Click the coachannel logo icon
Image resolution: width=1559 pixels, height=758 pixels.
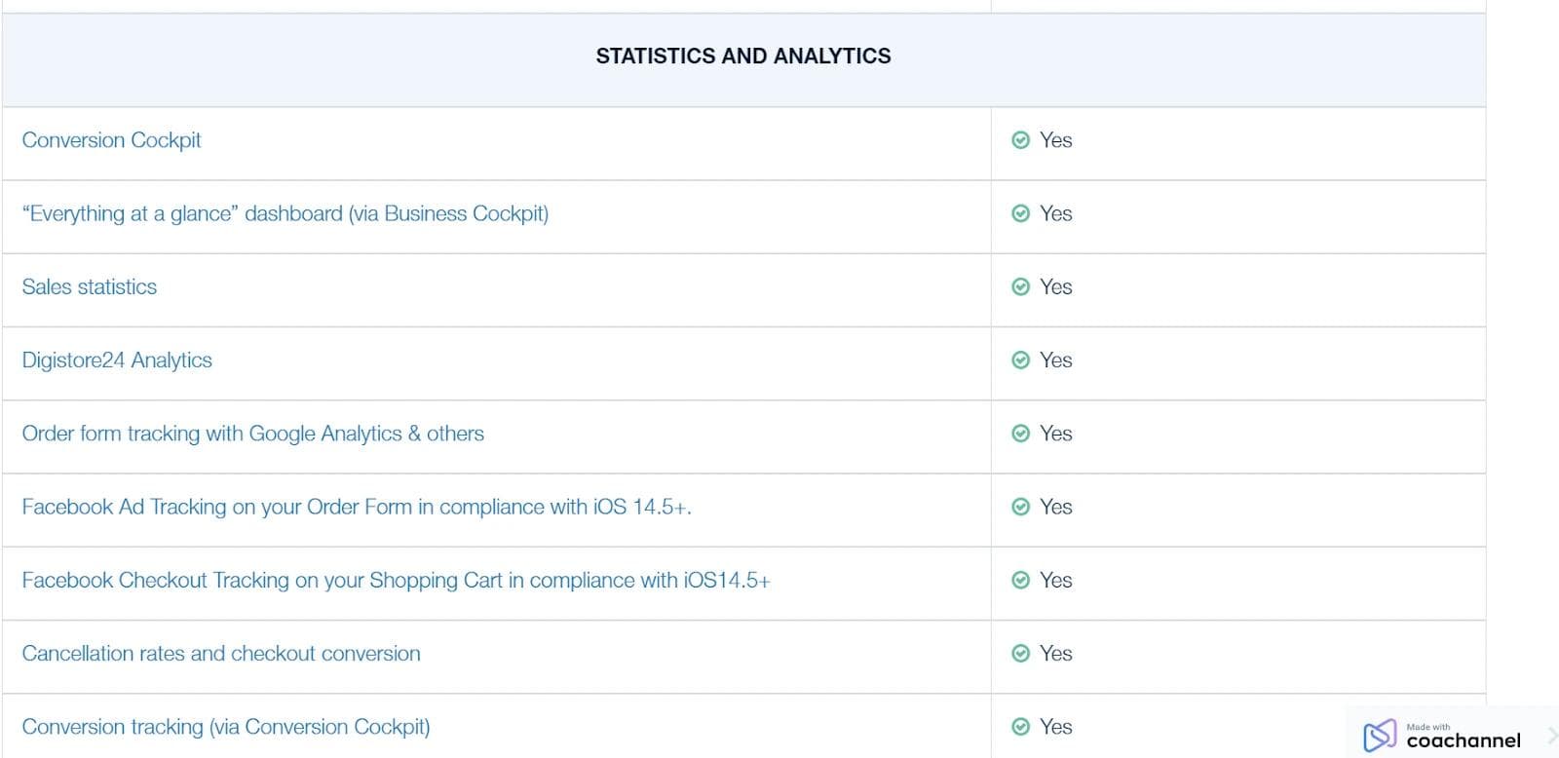(x=1379, y=736)
